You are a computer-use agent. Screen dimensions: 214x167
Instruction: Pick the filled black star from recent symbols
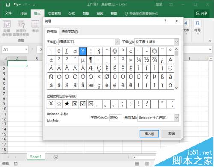tap(67, 104)
